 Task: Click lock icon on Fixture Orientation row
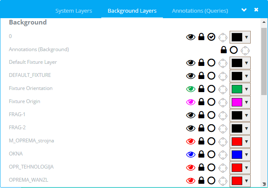tap(201, 89)
